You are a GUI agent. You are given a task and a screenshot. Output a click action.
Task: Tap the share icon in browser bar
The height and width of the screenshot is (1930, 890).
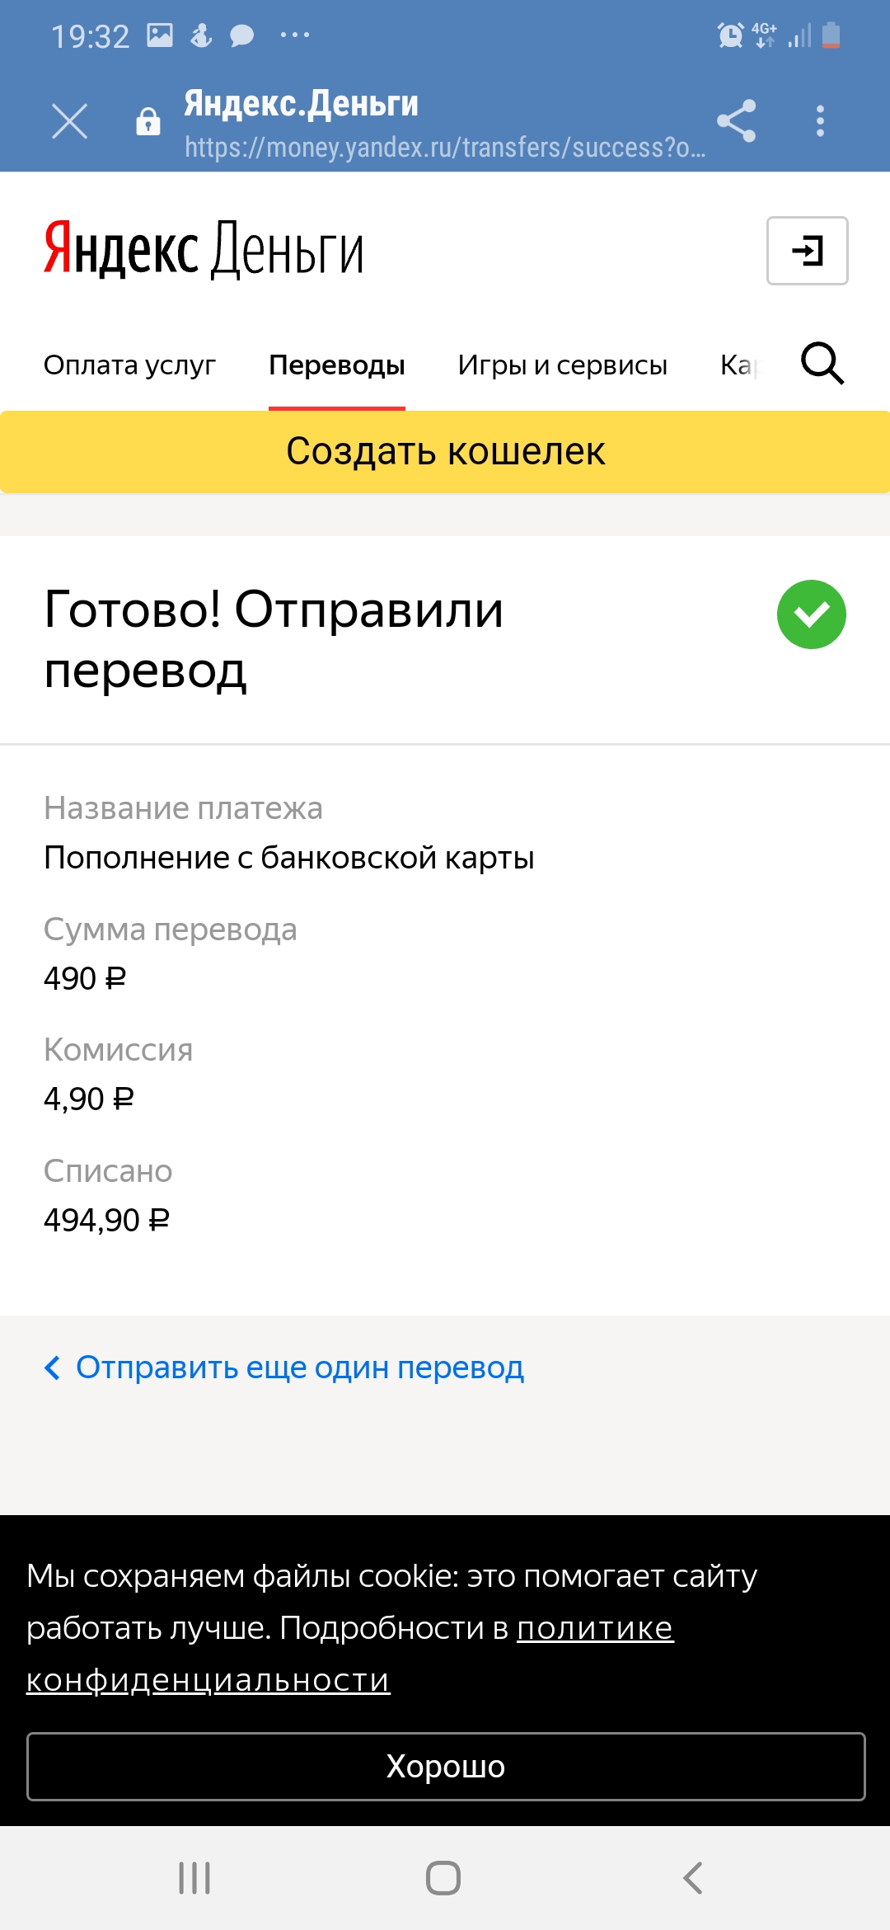[736, 121]
